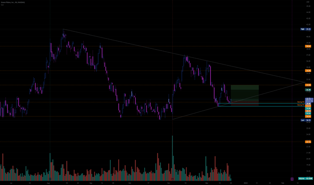The height and width of the screenshot is (185, 314).
Task: Click the Vol indicator label
Action: (2, 5)
